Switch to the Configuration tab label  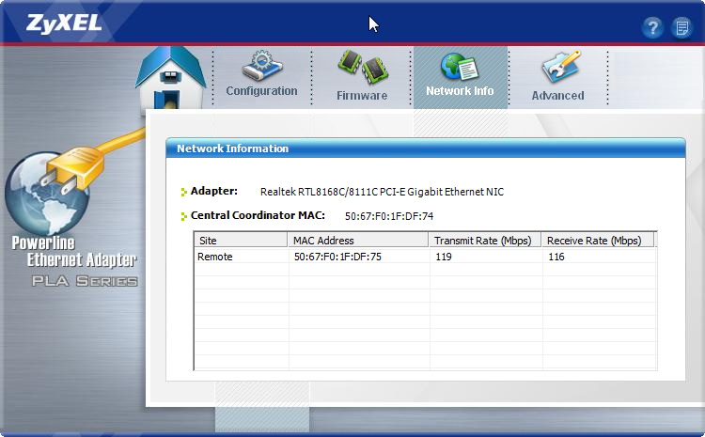point(261,92)
